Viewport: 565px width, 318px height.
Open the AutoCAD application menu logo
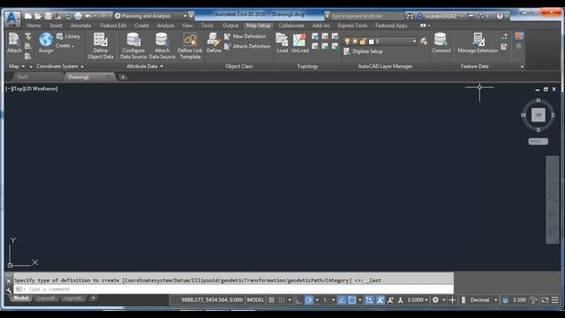(11, 19)
